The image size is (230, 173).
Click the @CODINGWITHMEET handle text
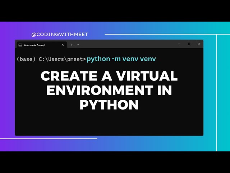tap(60, 35)
